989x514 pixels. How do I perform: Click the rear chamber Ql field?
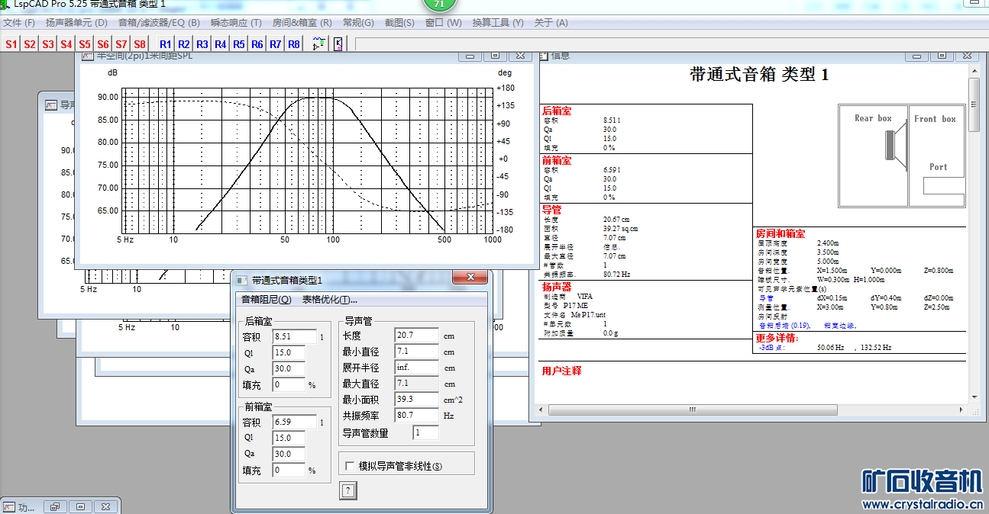point(288,352)
